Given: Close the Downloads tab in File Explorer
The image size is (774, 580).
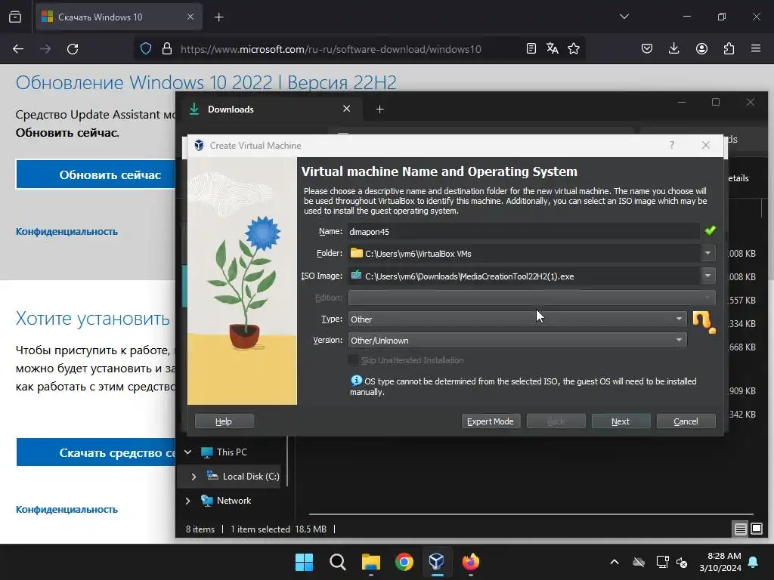Looking at the screenshot, I should tap(346, 109).
